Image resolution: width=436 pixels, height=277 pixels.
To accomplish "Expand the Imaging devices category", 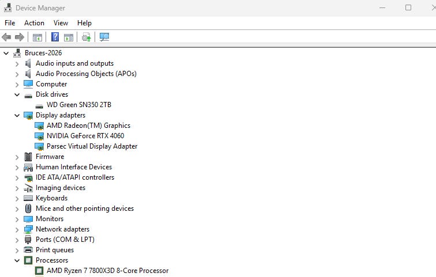I will click(x=17, y=188).
